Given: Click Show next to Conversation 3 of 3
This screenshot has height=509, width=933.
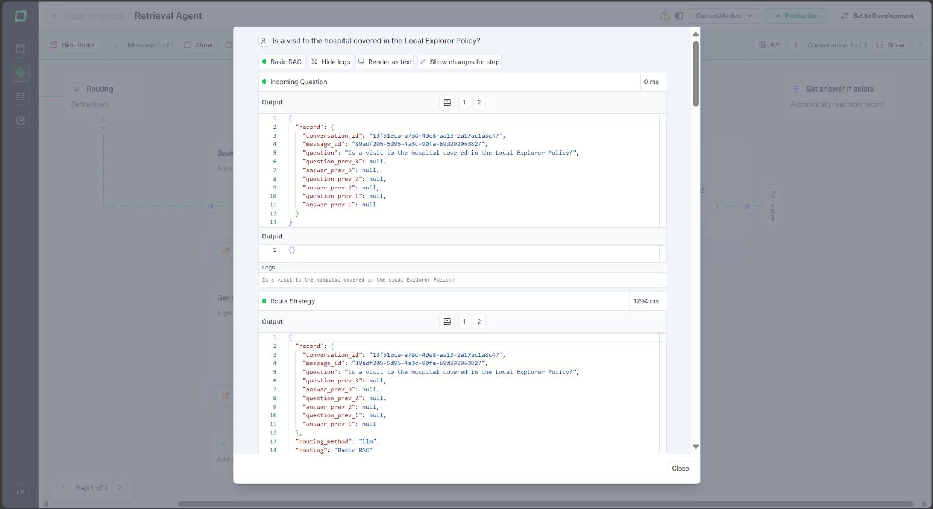Looking at the screenshot, I should 890,45.
